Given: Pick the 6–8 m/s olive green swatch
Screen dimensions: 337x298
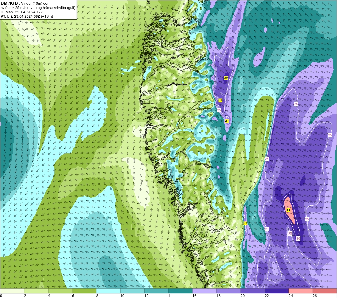Looking at the screenshot, I should pos(84,291).
